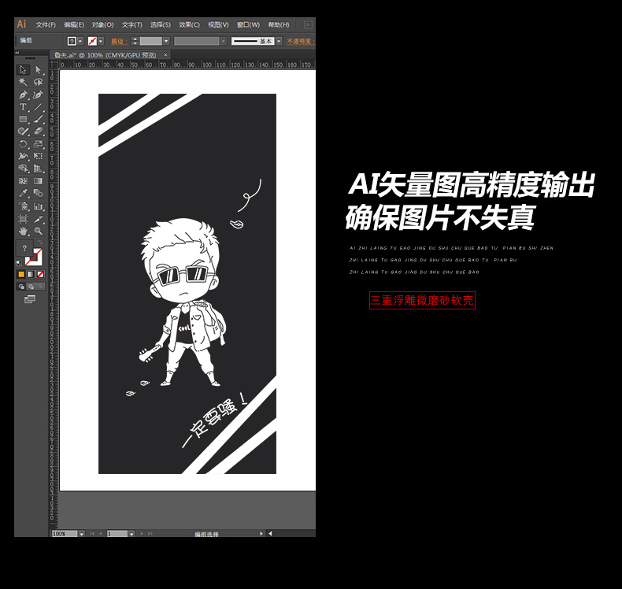Open the zoom level 100% dropdown

(x=82, y=534)
